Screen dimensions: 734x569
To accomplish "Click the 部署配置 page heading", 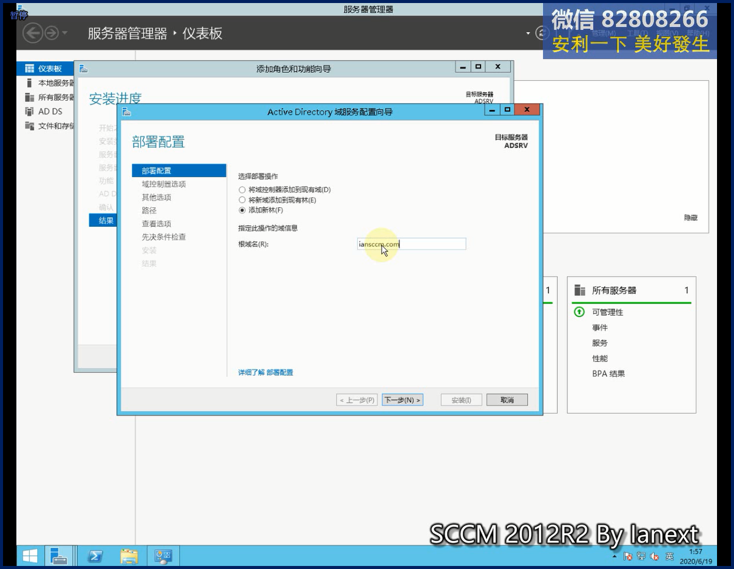I will [158, 142].
